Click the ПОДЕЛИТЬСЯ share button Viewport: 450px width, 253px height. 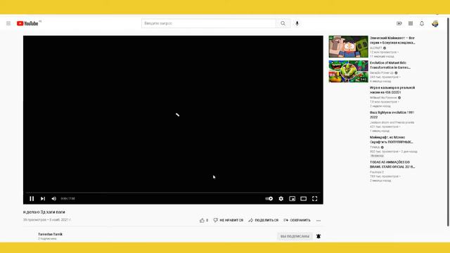pos(264,220)
